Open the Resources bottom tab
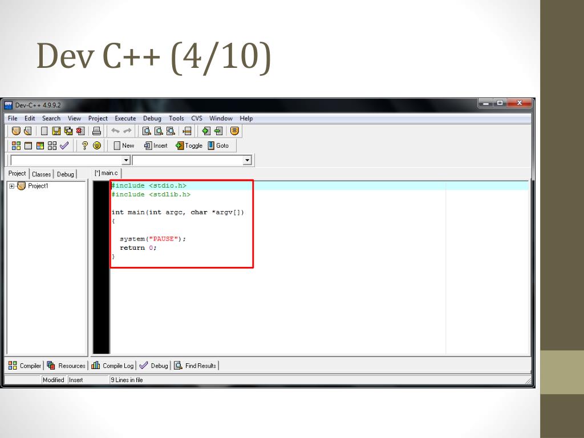 66,366
